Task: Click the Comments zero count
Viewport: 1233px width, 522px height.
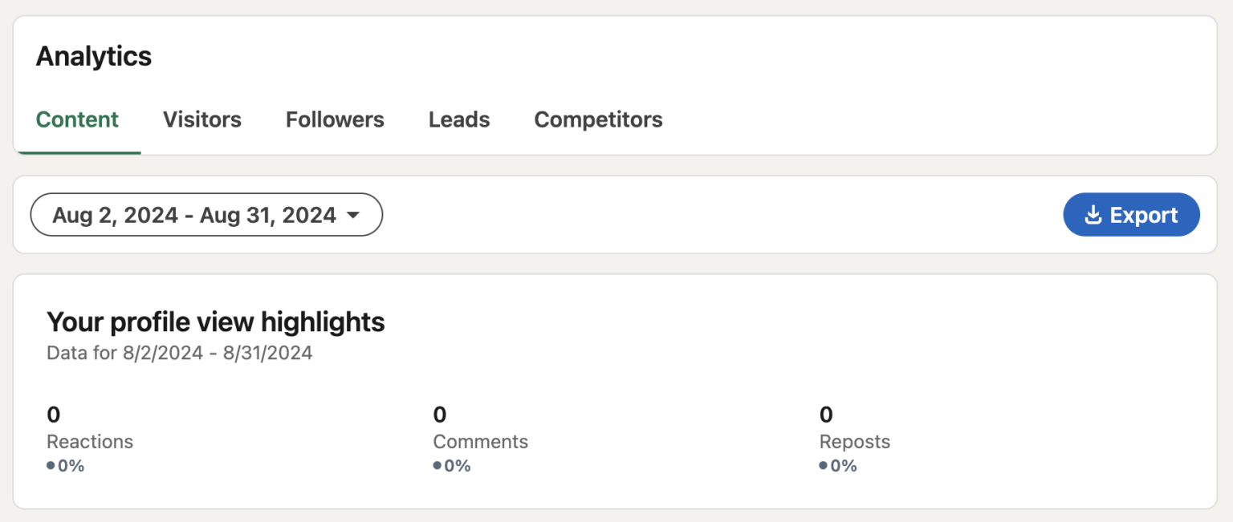Action: pos(439,415)
